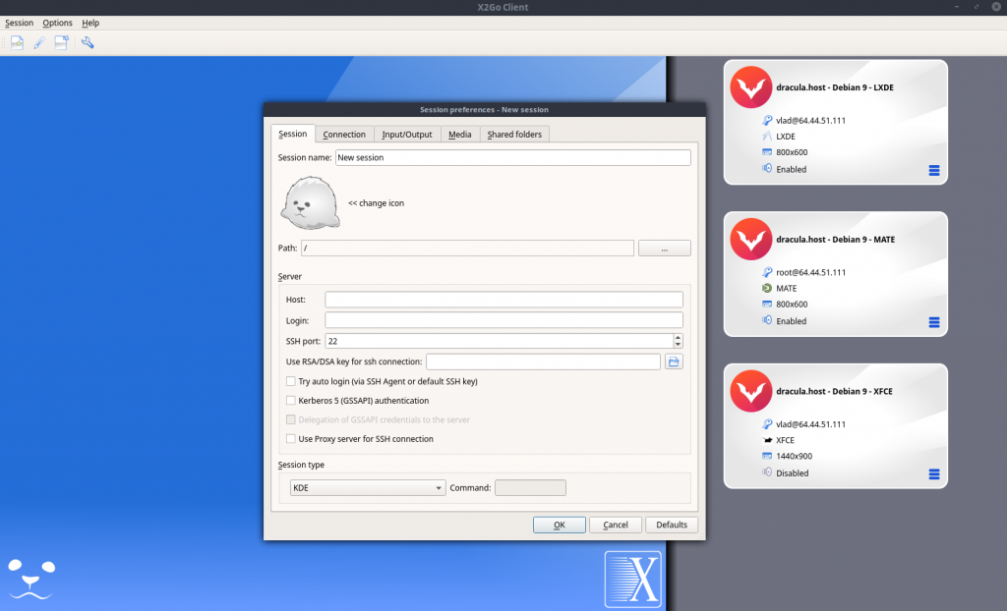This screenshot has width=1007, height=611.
Task: Open session management via the third toolbar icon
Action: (62, 41)
